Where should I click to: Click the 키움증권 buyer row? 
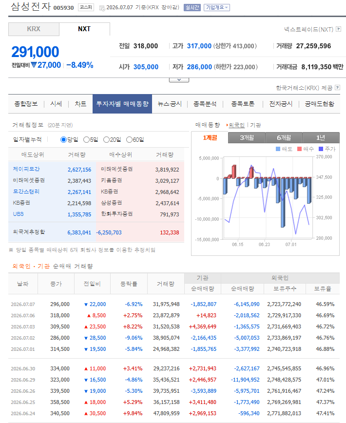(x=140, y=180)
